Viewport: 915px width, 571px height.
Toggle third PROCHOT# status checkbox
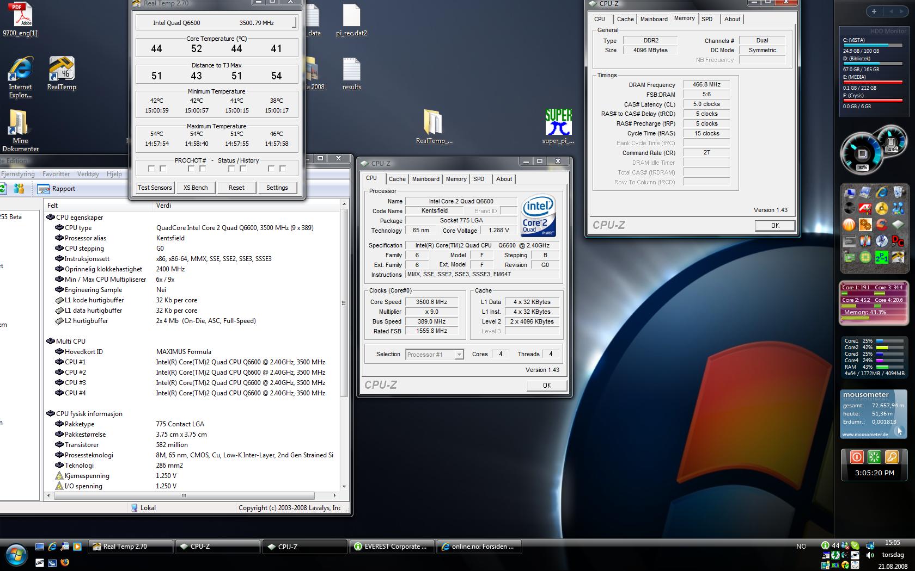[191, 169]
